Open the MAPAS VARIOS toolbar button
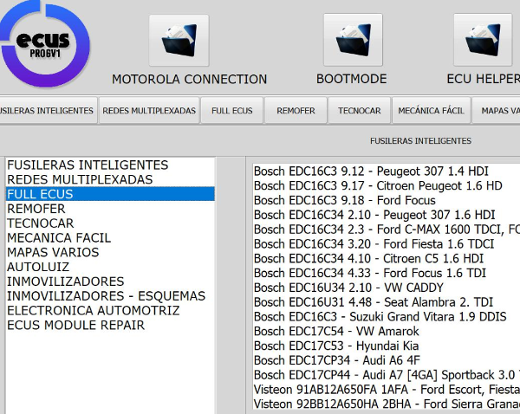 (x=496, y=110)
